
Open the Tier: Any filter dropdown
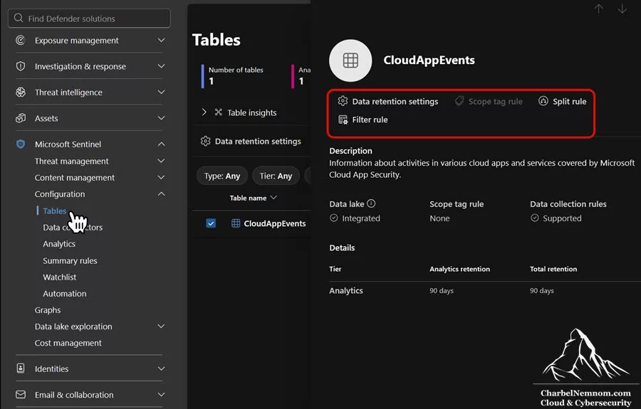tap(276, 176)
